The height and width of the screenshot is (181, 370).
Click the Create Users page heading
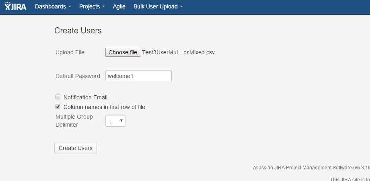78,31
